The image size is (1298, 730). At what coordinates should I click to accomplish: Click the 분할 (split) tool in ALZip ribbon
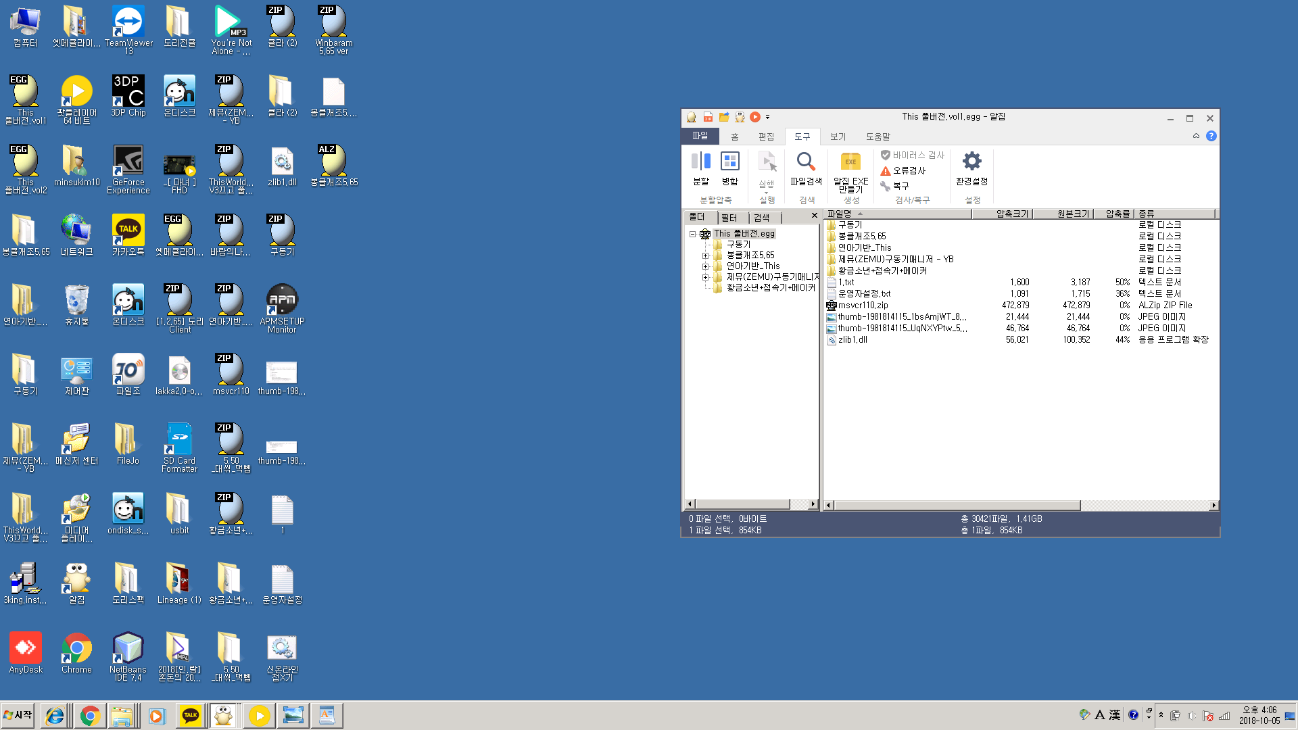[700, 169]
